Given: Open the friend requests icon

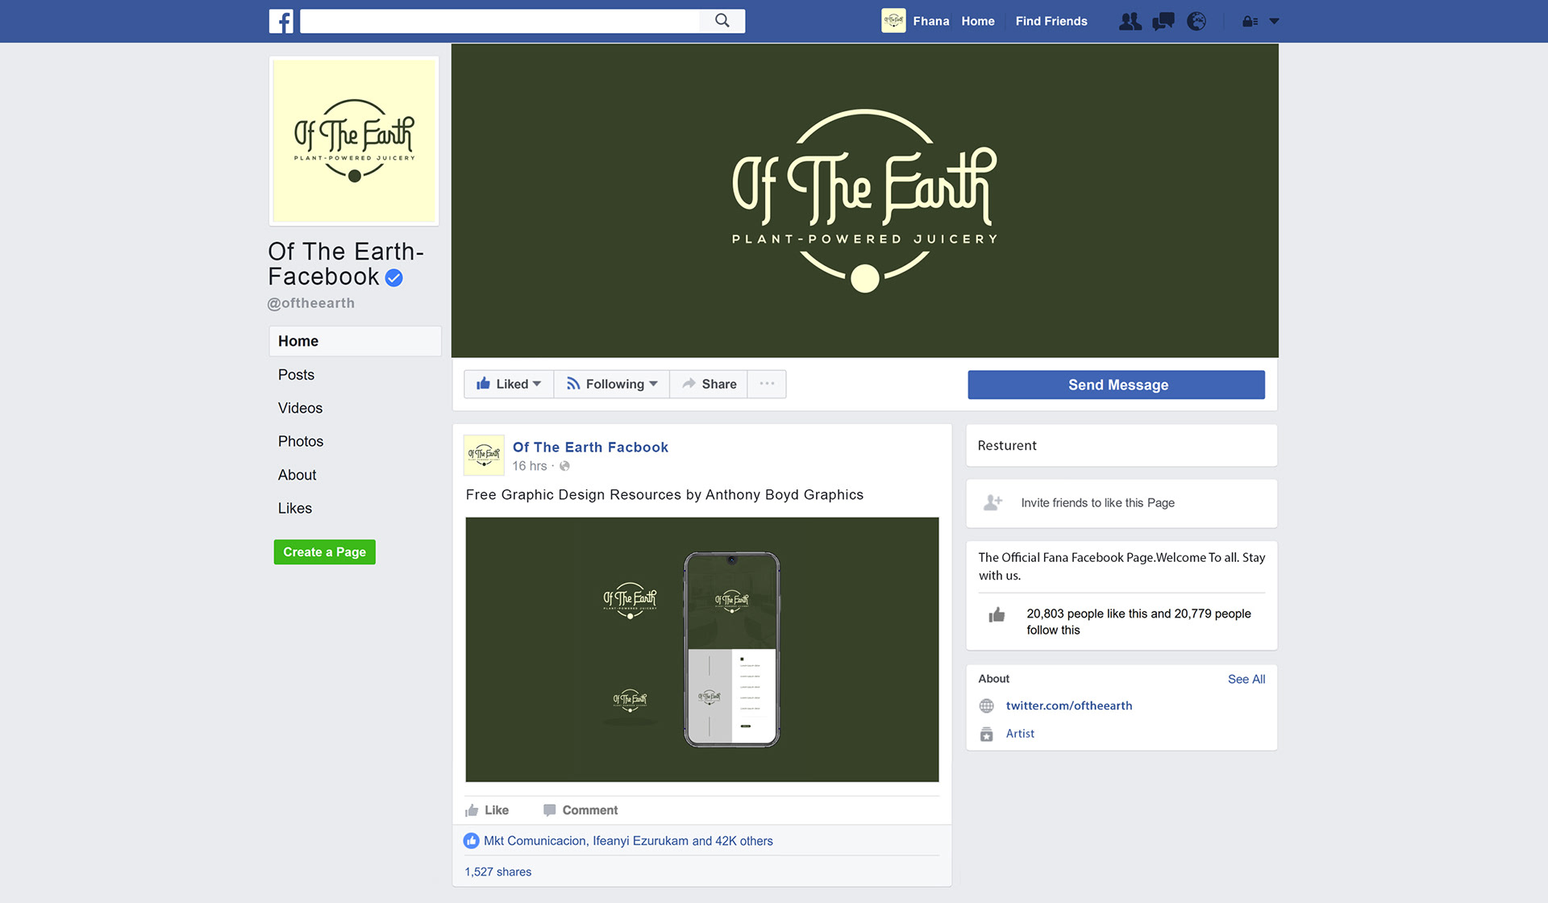Looking at the screenshot, I should 1130,22.
